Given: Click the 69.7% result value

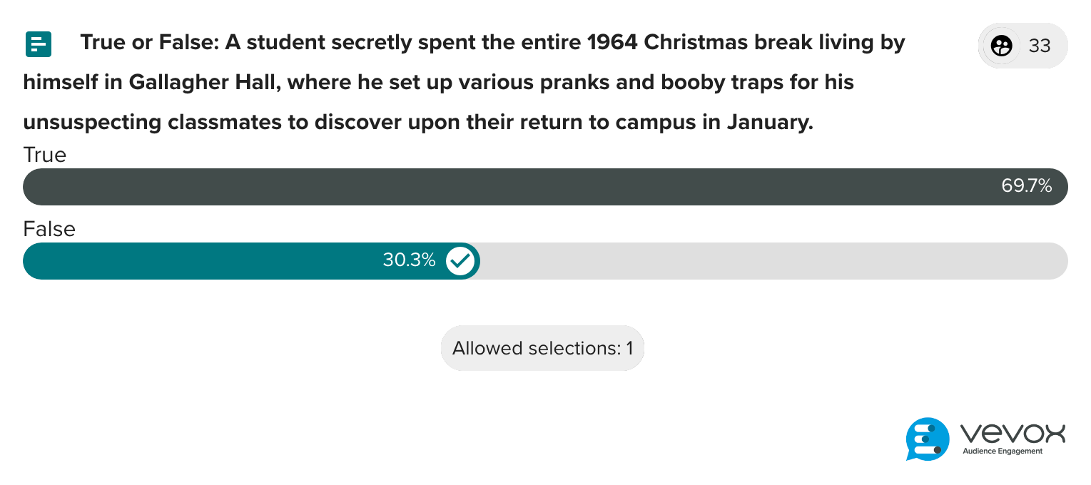Looking at the screenshot, I should point(1026,186).
